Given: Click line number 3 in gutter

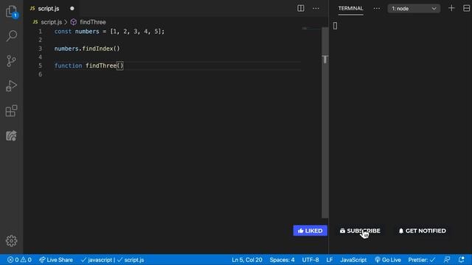Looking at the screenshot, I should click(40, 49).
